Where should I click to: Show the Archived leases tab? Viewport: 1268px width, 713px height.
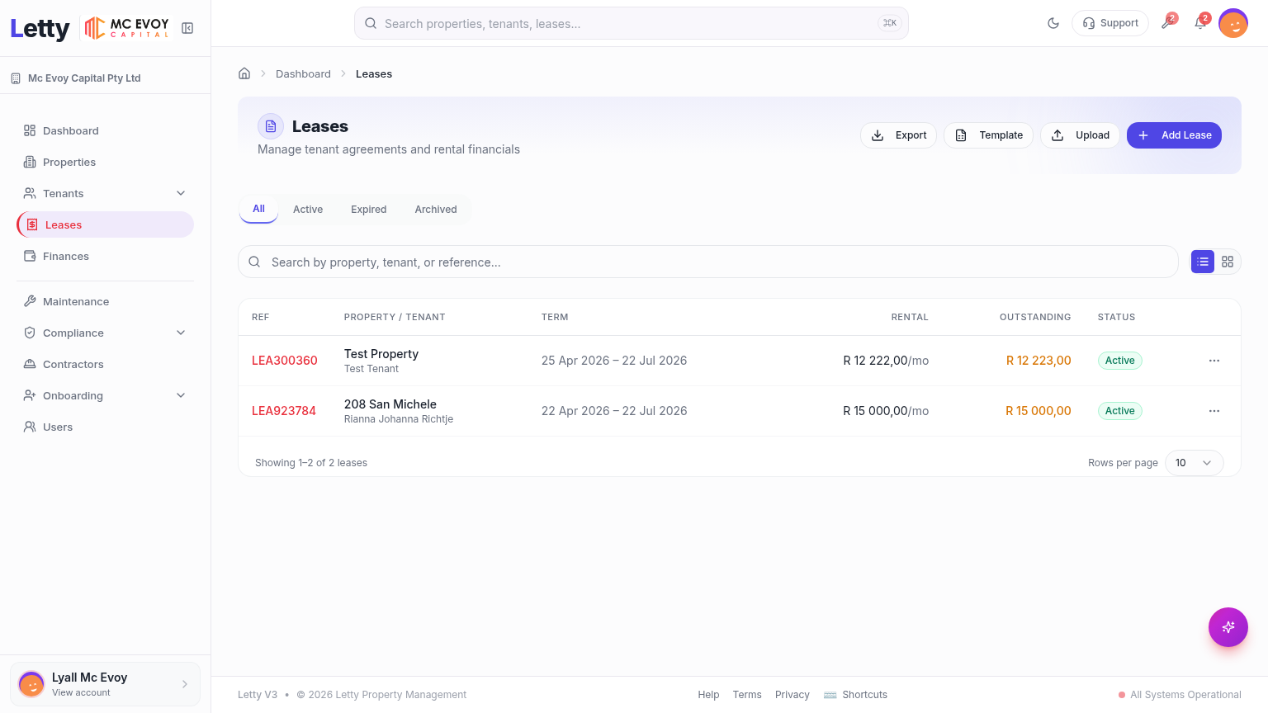tap(436, 210)
